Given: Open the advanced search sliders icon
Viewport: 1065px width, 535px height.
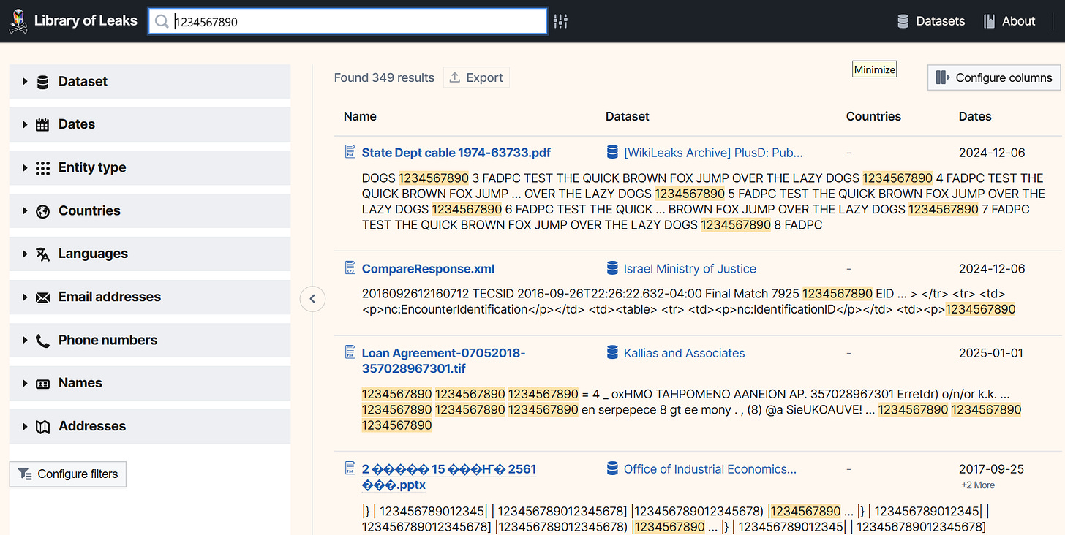Looking at the screenshot, I should (x=561, y=21).
